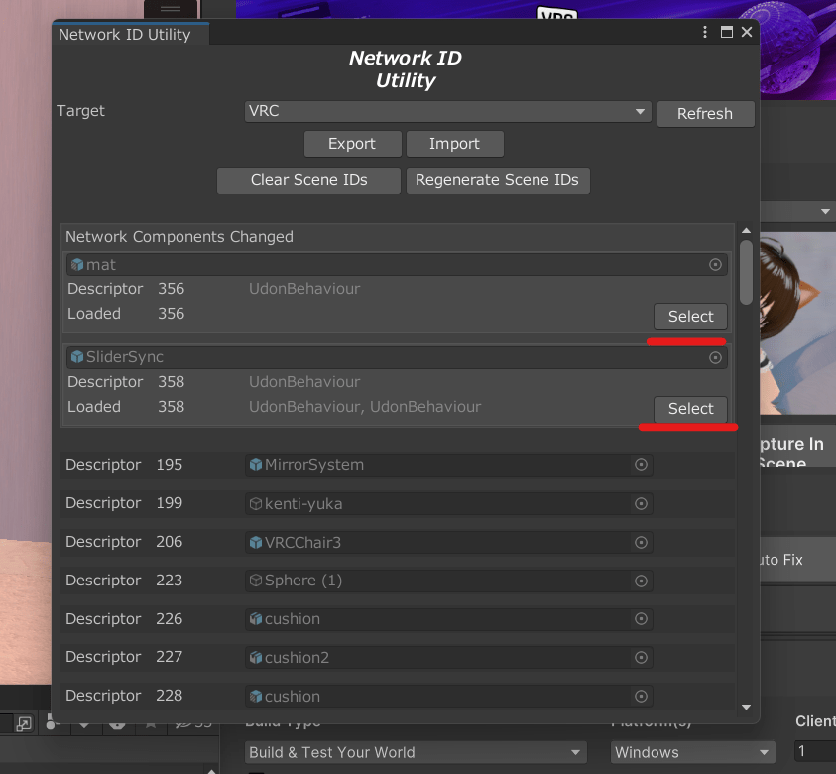
Task: Open object picker for MirrorSystem
Action: 641,465
